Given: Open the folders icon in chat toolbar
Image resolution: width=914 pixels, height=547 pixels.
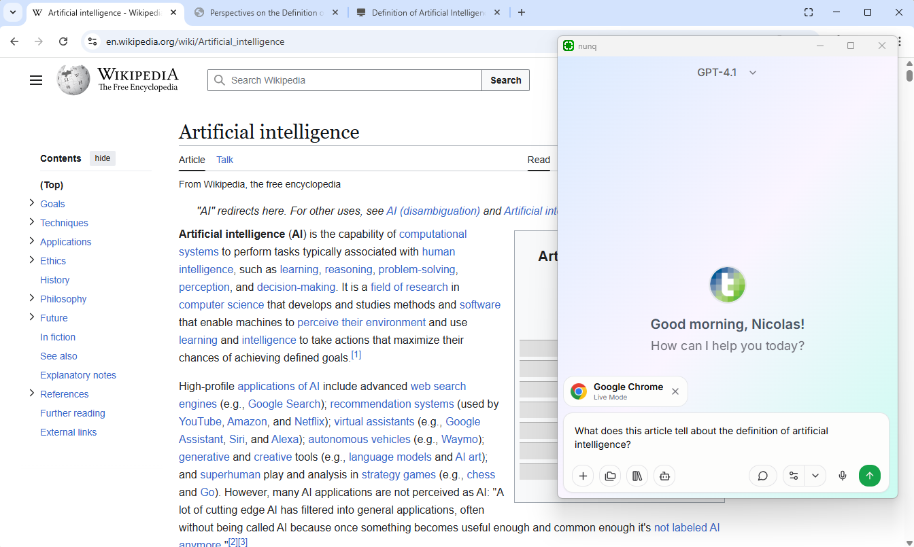Looking at the screenshot, I should [x=610, y=476].
